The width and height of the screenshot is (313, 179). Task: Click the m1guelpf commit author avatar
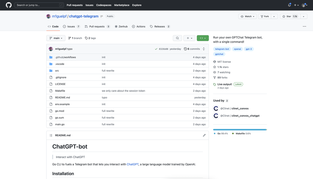51,49
